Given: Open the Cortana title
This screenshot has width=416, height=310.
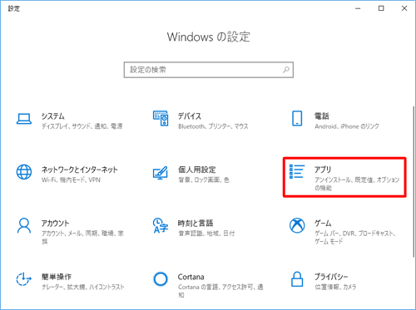Looking at the screenshot, I should (x=191, y=277).
